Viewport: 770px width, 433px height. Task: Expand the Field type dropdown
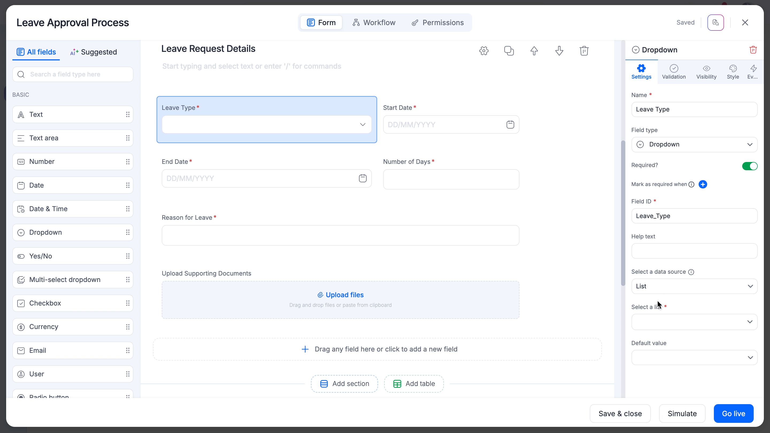pyautogui.click(x=694, y=145)
